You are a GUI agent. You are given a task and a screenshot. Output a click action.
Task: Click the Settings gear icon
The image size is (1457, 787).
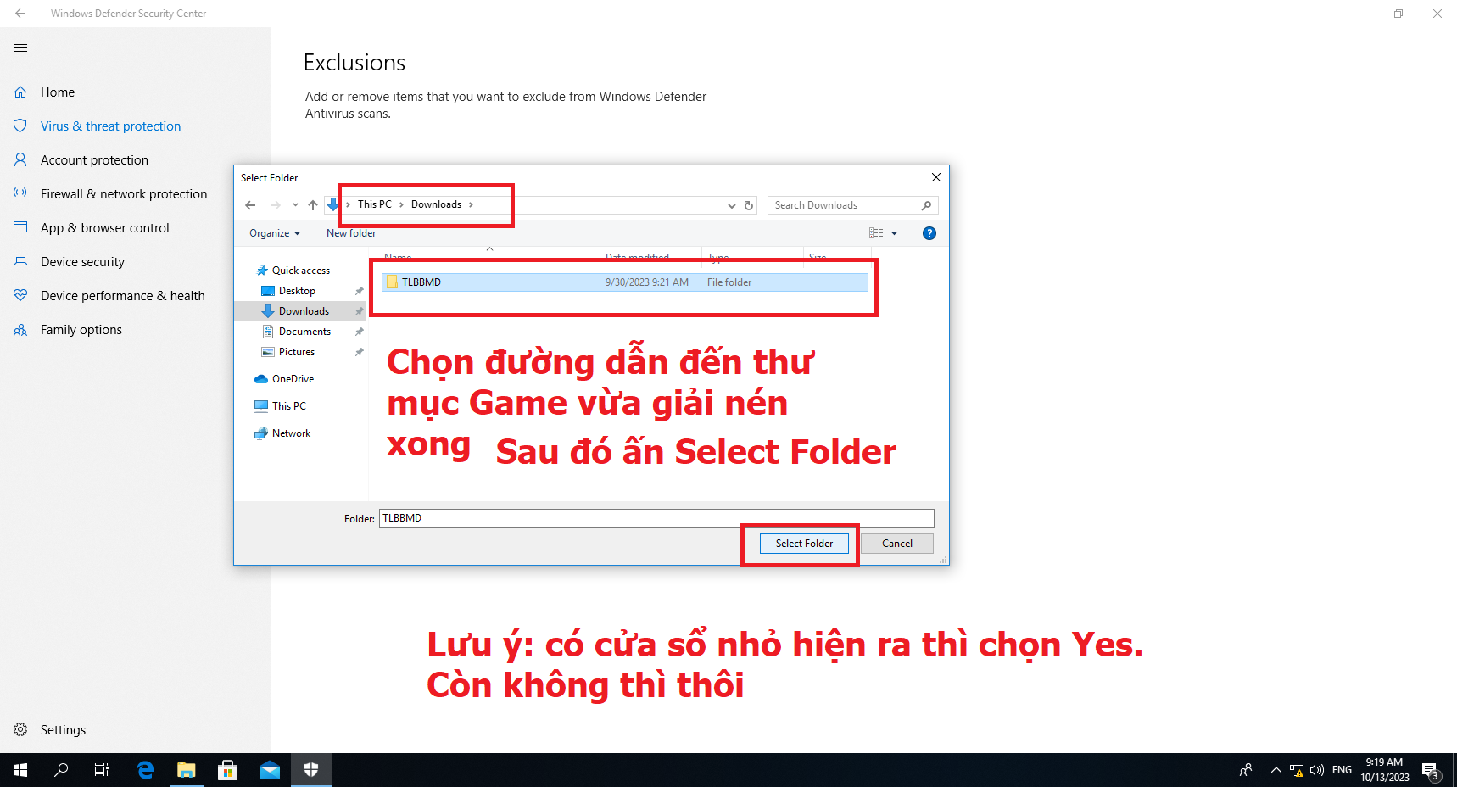point(20,729)
